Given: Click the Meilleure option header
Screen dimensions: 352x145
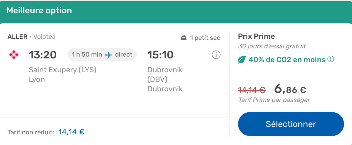Looking at the screenshot, I should pyautogui.click(x=39, y=11).
